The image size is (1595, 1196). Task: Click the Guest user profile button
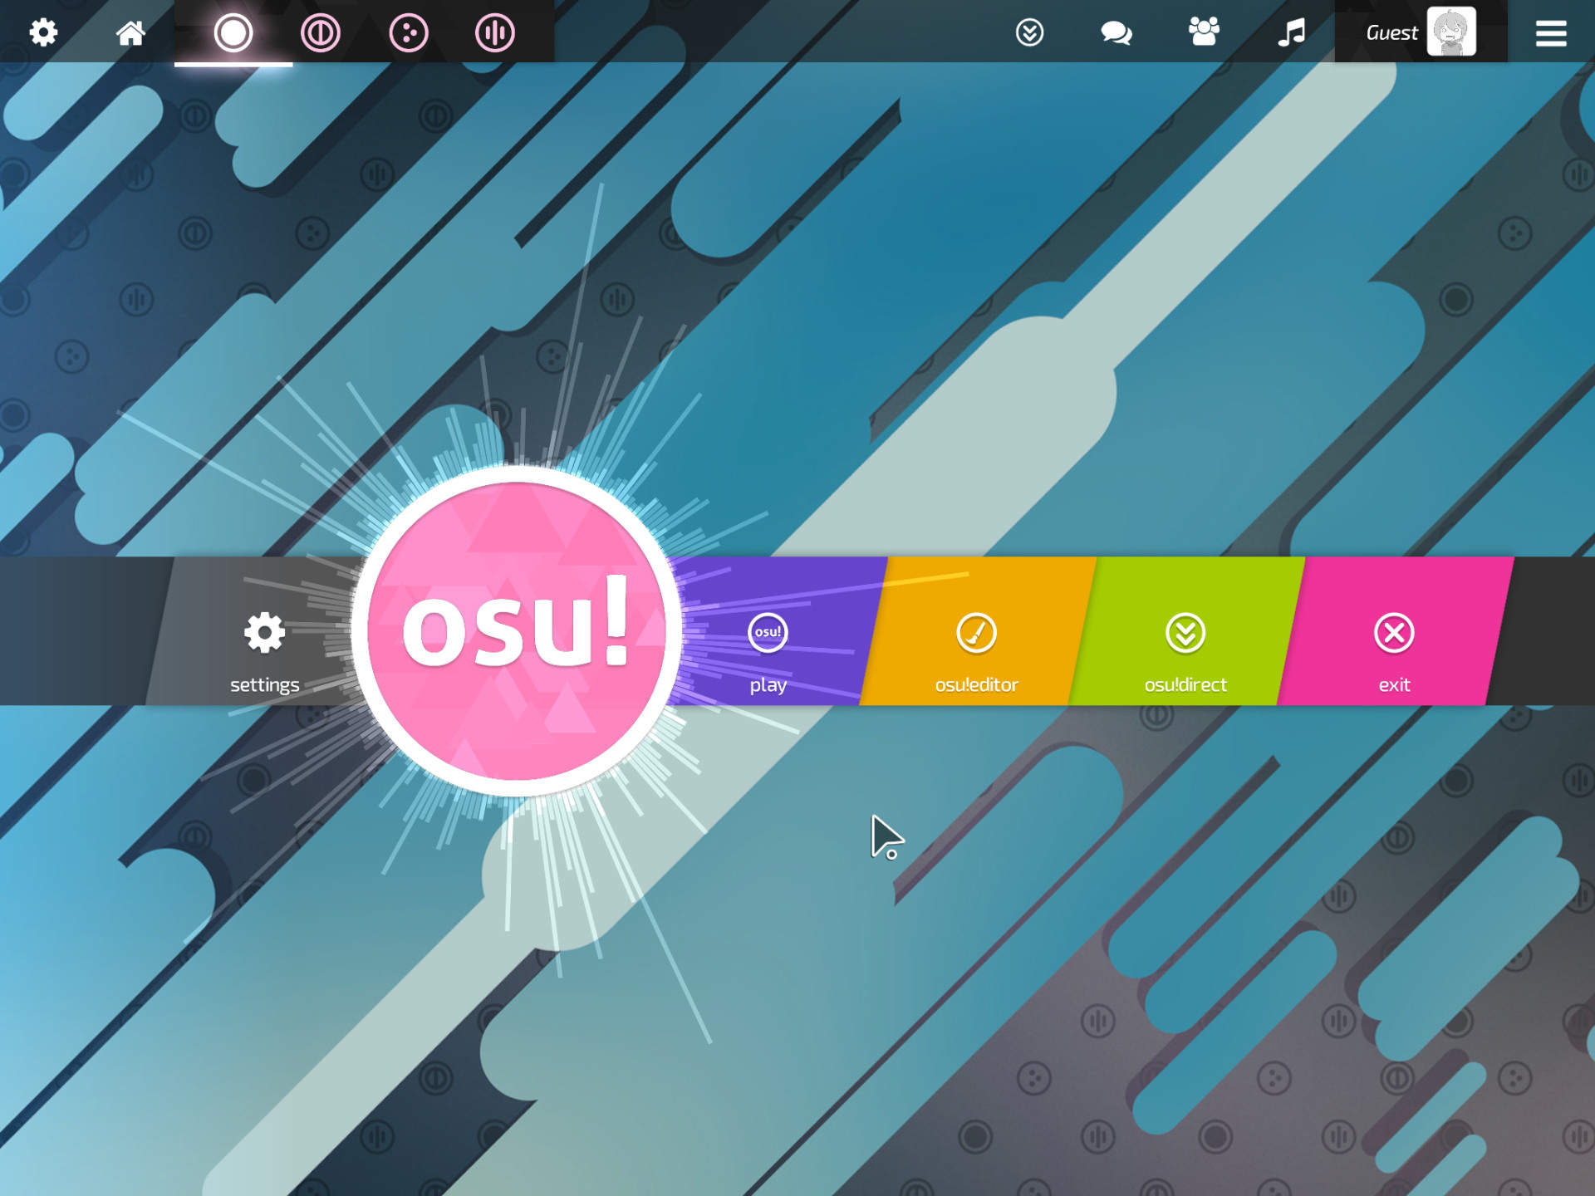(1421, 32)
